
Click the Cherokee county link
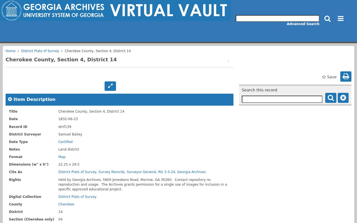point(66,204)
